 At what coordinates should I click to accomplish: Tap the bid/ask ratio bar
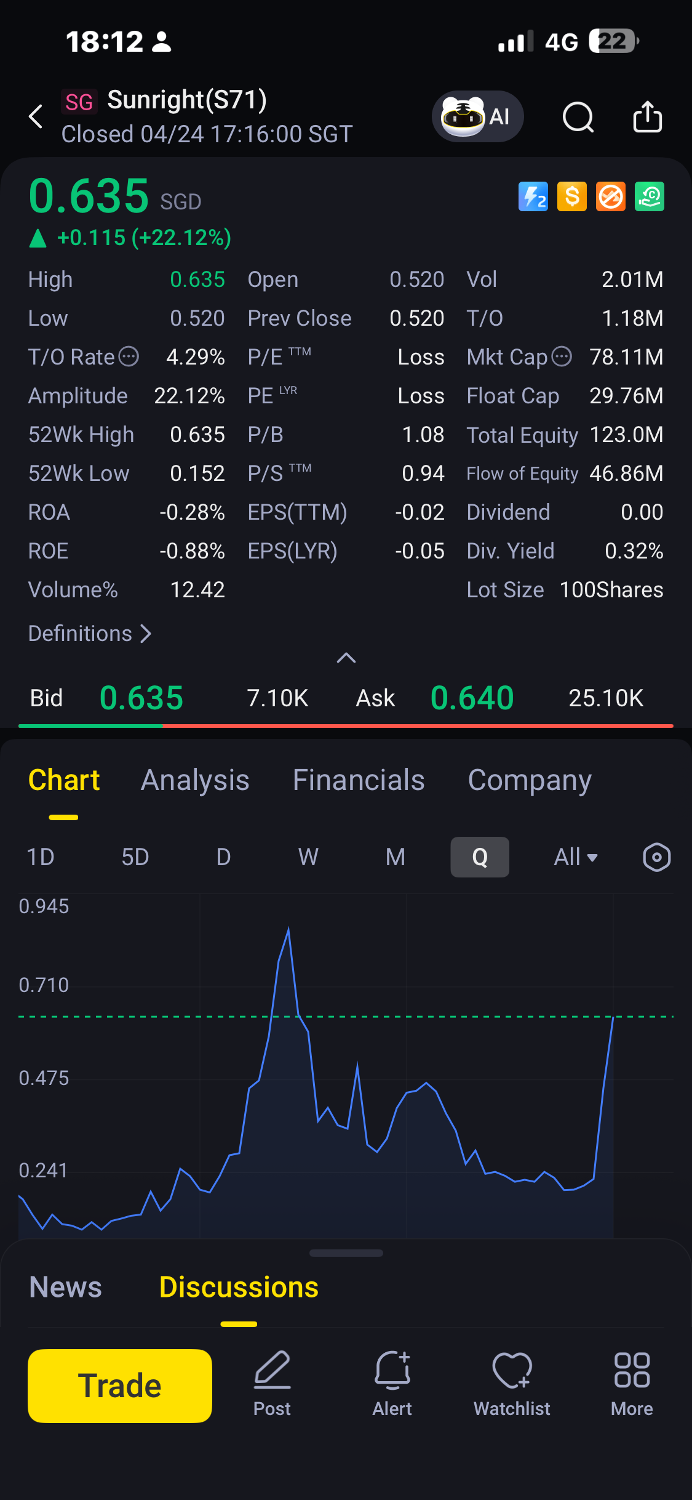point(346,726)
